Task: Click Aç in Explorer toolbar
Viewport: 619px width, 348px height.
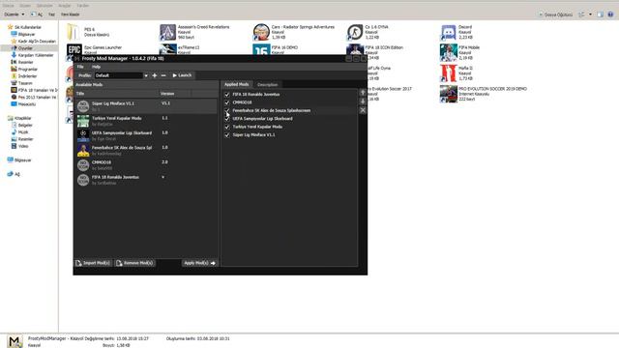Action: click(37, 14)
